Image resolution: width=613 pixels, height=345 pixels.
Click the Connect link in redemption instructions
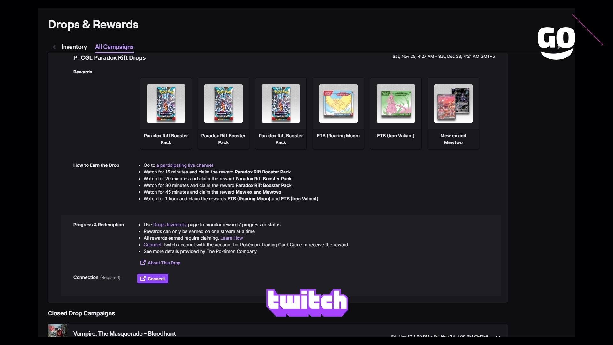[152, 245]
